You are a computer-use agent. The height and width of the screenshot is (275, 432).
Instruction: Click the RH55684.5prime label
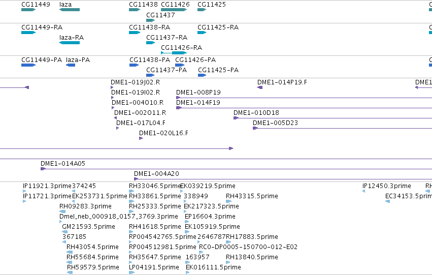click(x=92, y=257)
